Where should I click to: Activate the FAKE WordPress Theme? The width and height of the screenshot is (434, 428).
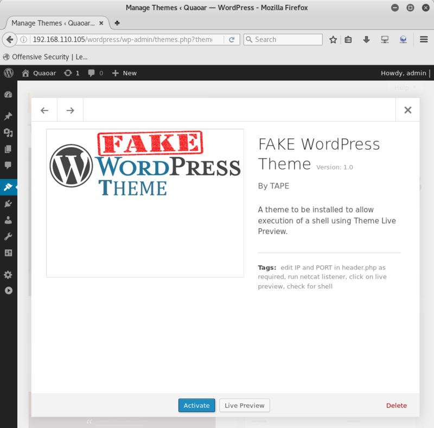point(196,405)
